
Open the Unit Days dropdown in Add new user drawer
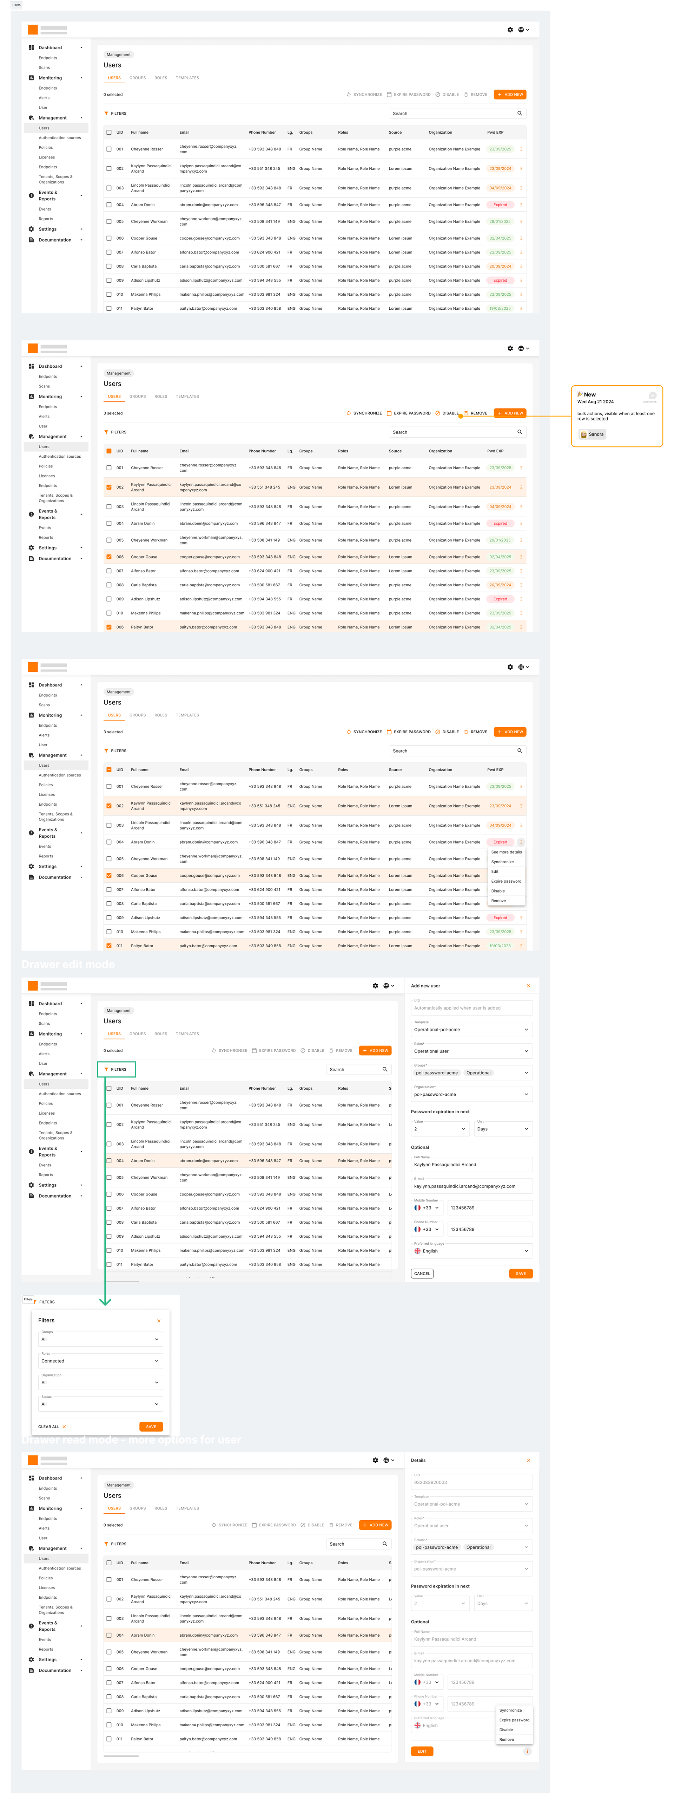pos(503,1129)
